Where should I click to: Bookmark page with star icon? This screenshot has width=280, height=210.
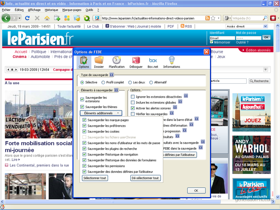[213, 18]
